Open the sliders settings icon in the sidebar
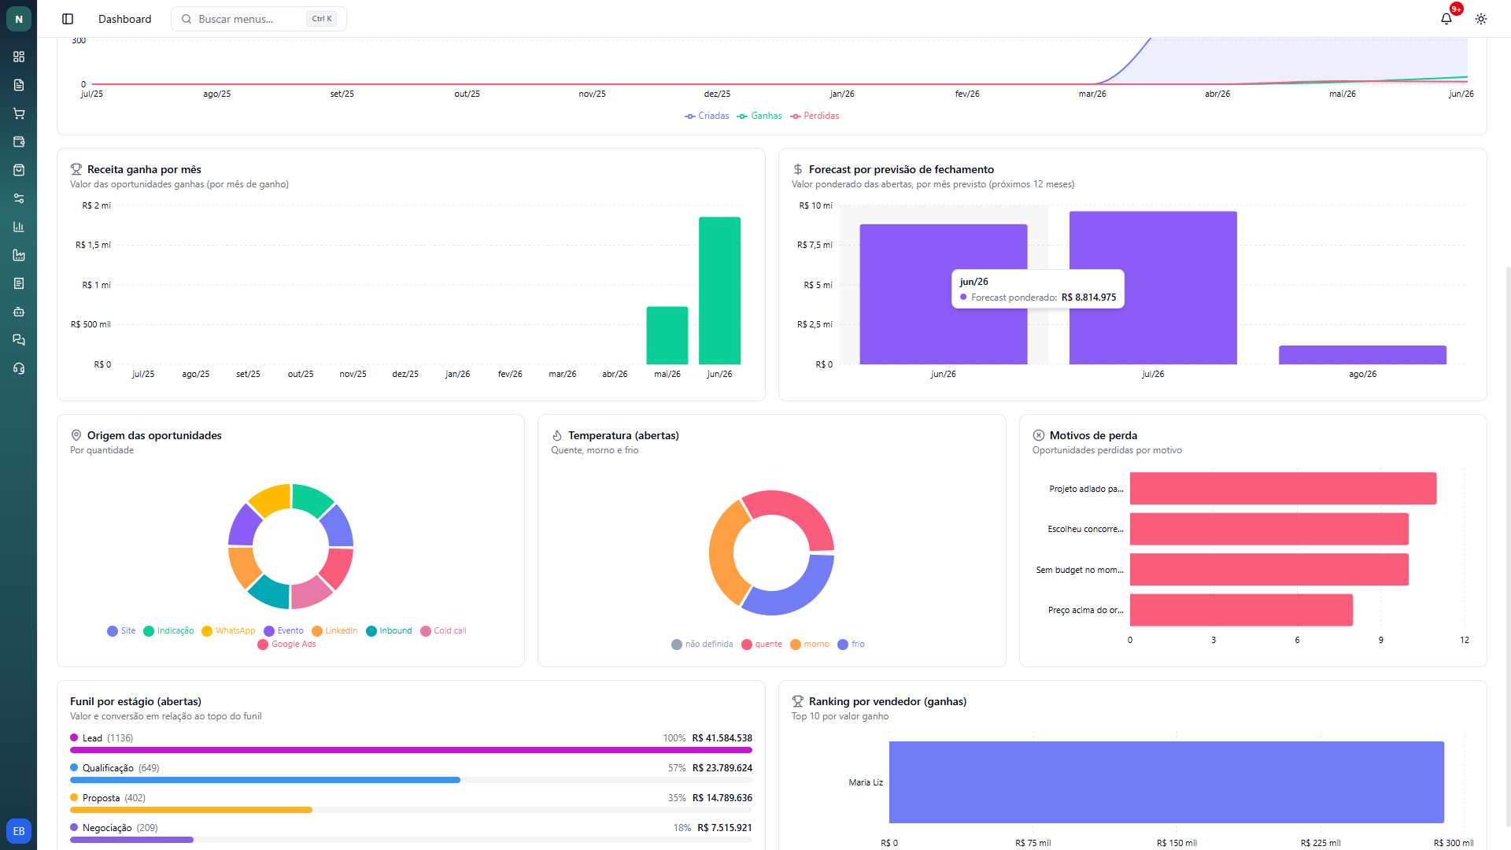Viewport: 1511px width, 850px height. pyautogui.click(x=19, y=198)
